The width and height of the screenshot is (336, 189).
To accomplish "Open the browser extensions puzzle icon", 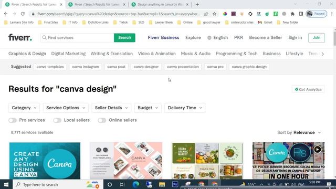I will (x=292, y=14).
